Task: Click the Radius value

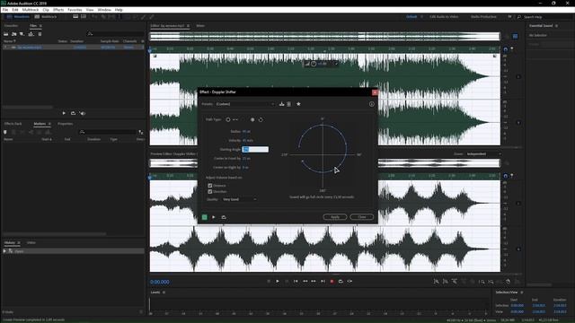Action: (246, 132)
